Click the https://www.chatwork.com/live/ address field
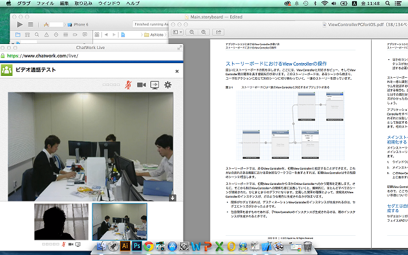 [92, 55]
